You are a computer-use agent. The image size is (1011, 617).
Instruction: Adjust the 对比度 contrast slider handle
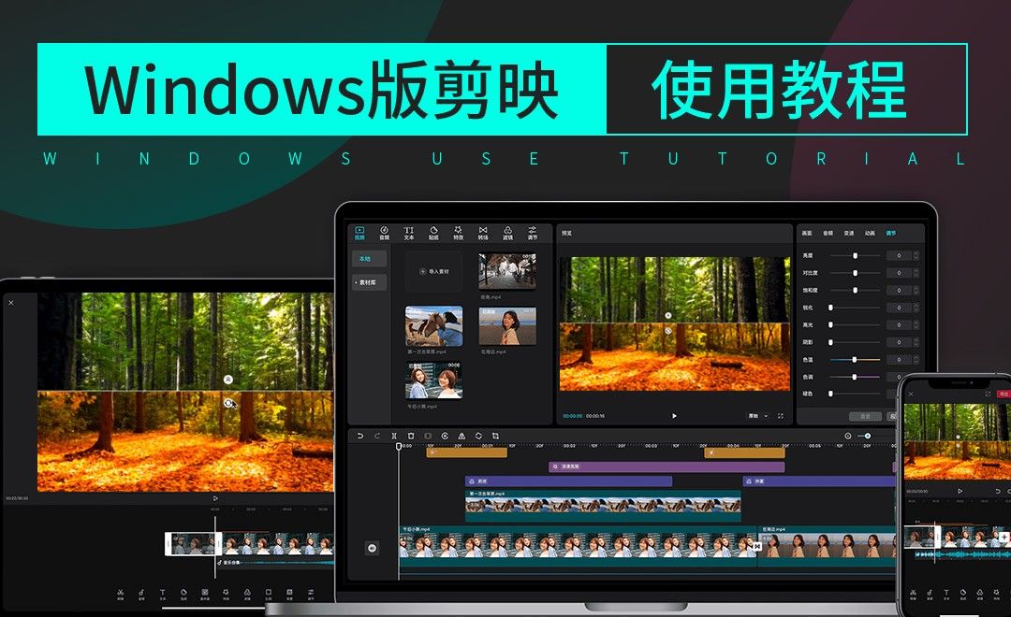(855, 273)
